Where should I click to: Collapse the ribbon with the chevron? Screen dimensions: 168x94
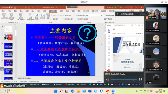tap(143, 23)
